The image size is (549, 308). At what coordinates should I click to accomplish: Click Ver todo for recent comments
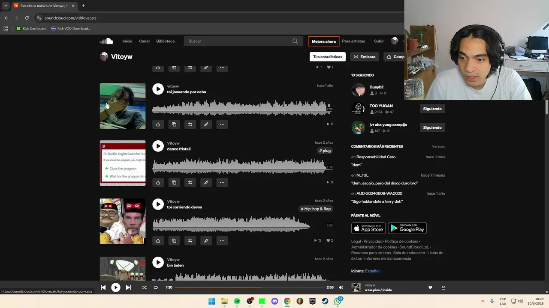[x=438, y=147]
